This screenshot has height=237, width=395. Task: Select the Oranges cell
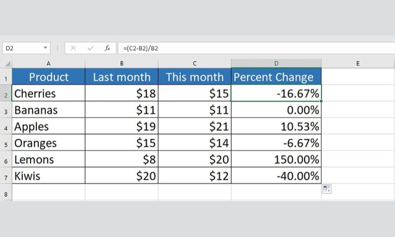point(48,143)
